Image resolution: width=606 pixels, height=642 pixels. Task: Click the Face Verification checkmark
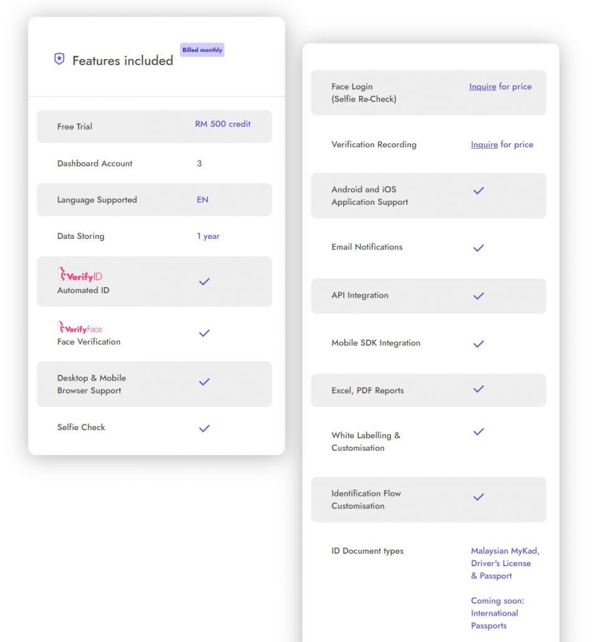[x=204, y=334]
